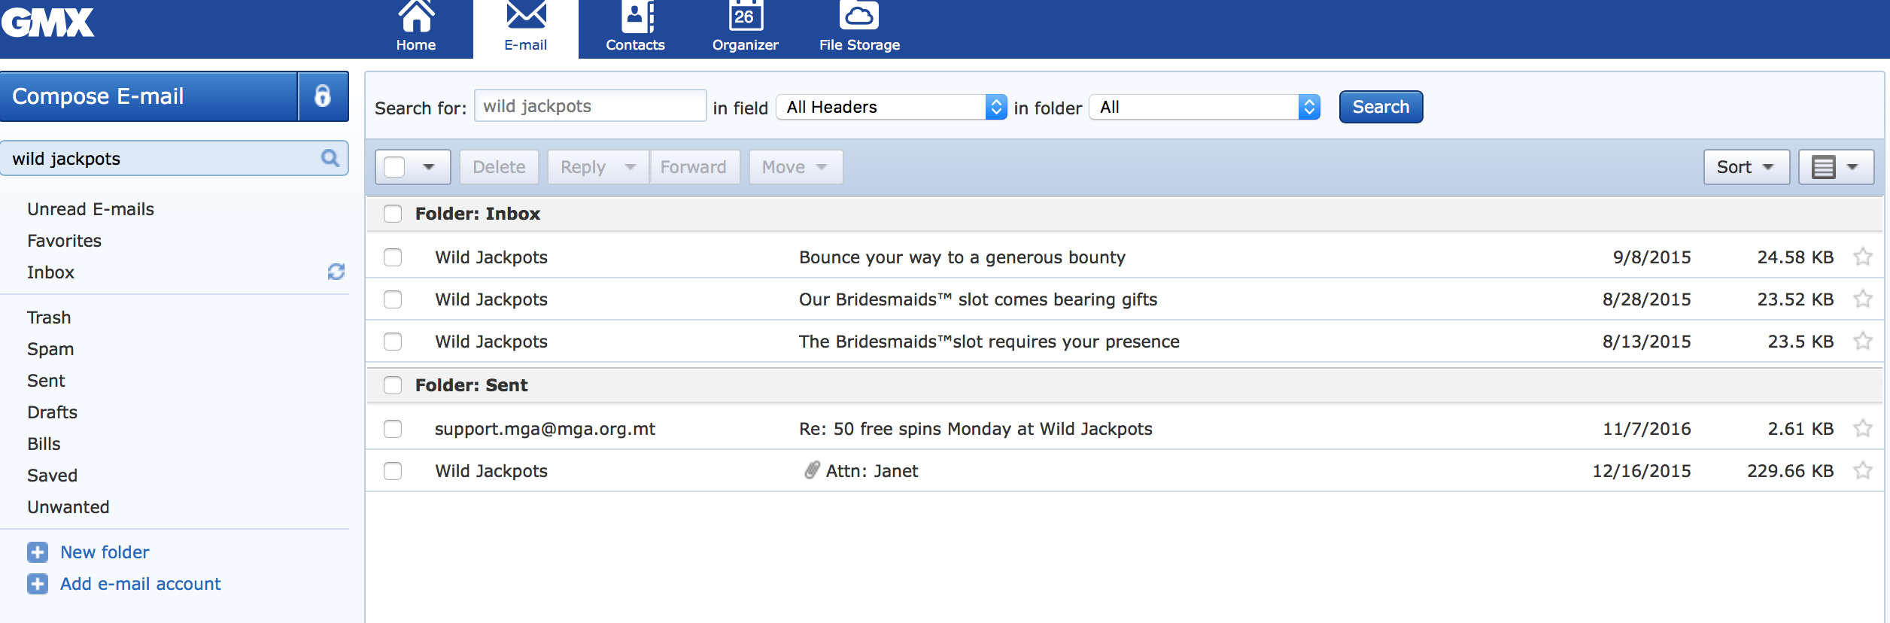Click the Add e-mail account plus icon

point(38,584)
